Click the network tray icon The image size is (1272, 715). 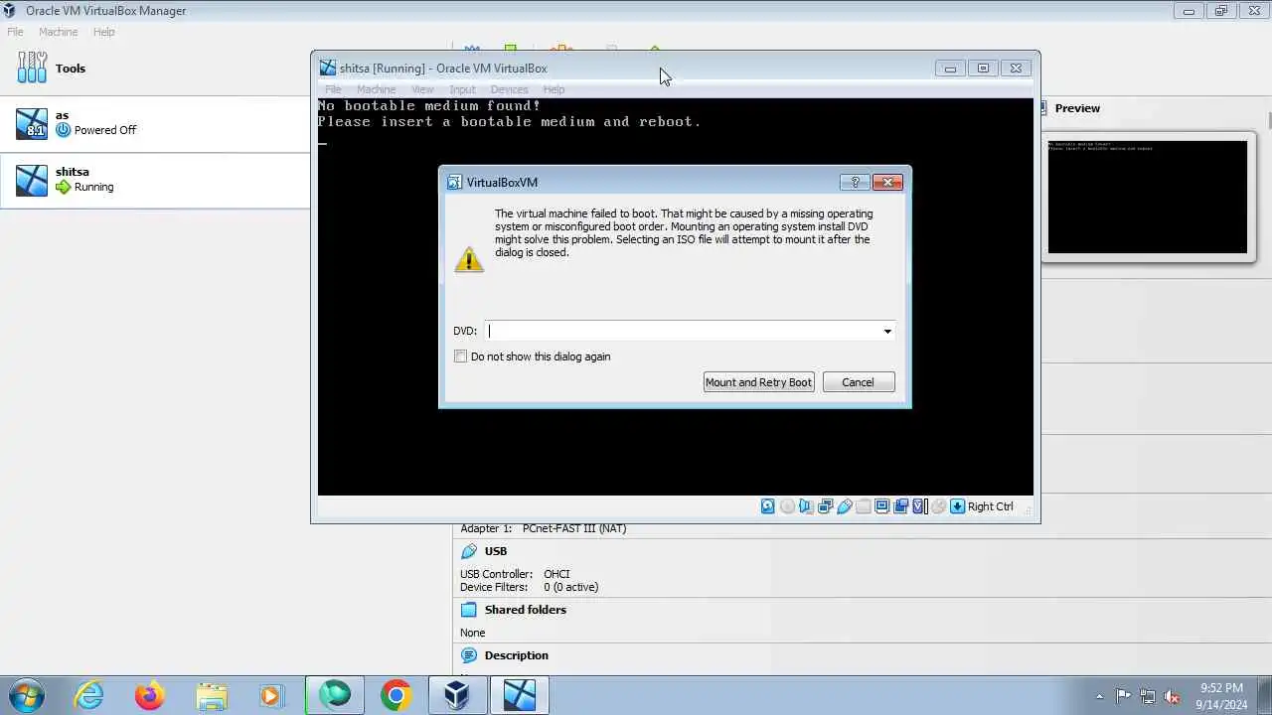pos(1148,696)
